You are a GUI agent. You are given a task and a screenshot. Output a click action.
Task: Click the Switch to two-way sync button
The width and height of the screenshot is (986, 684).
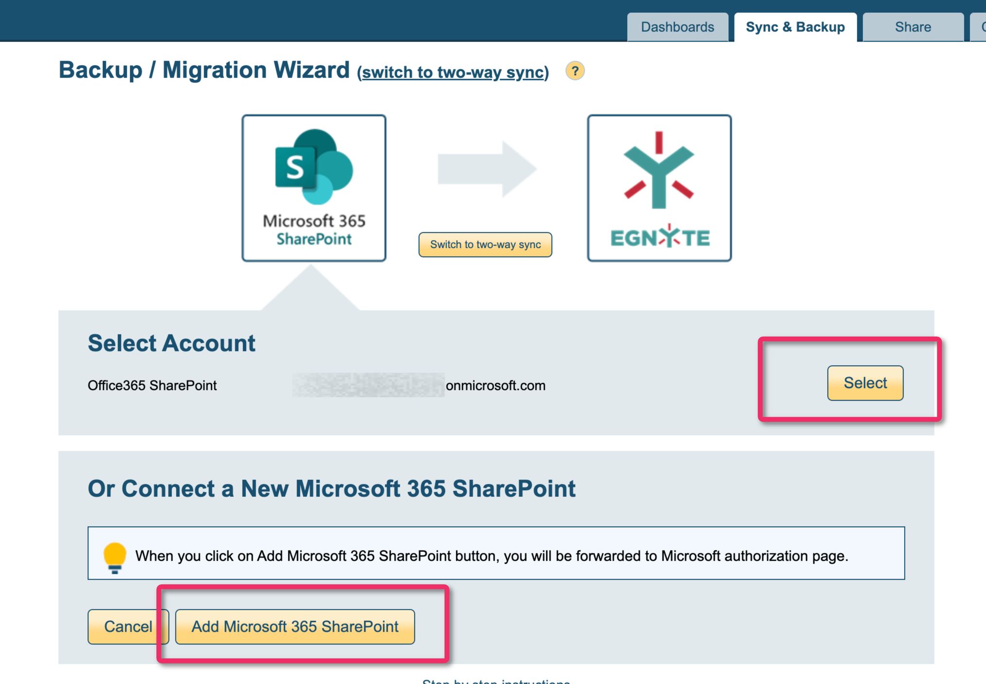click(x=485, y=245)
